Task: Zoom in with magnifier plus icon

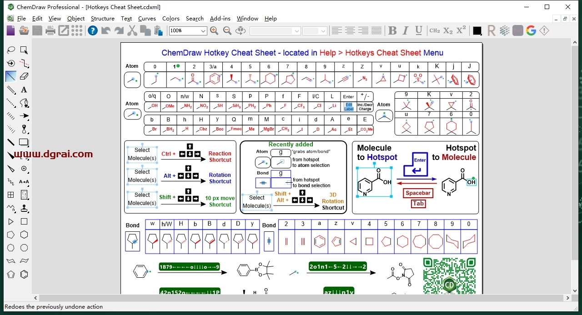Action: click(214, 30)
